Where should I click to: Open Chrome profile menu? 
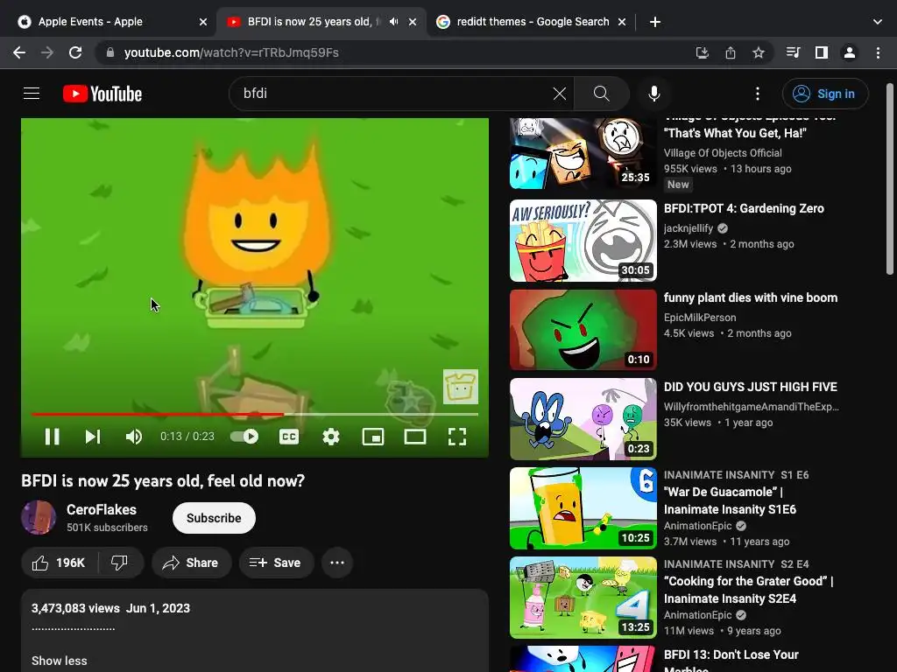coord(850,52)
